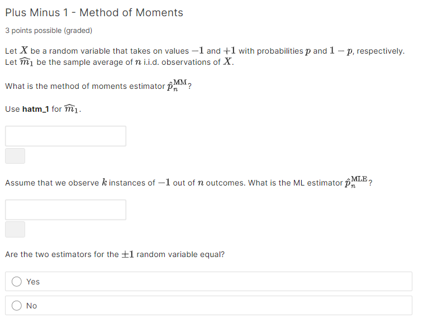423x323 pixels.
Task: Click empty area of the No answer row
Action: pos(216,306)
